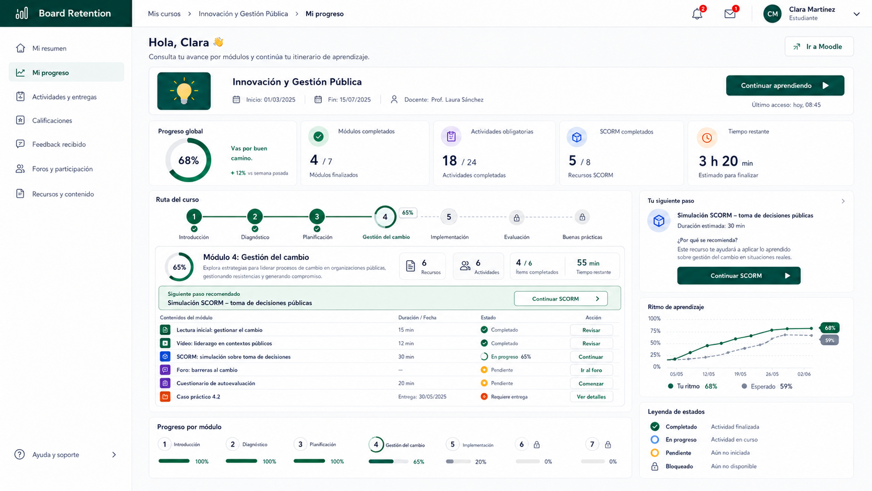Click the lock icon on Evaluación step
This screenshot has width=872, height=491.
[516, 218]
